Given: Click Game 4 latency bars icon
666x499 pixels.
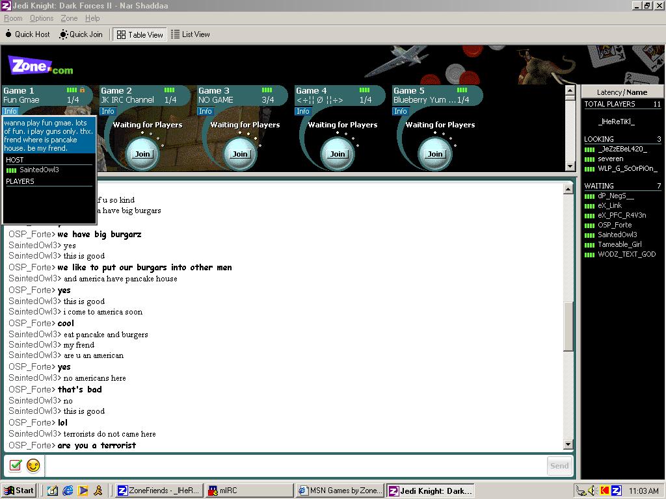Looking at the screenshot, I should click(x=364, y=90).
